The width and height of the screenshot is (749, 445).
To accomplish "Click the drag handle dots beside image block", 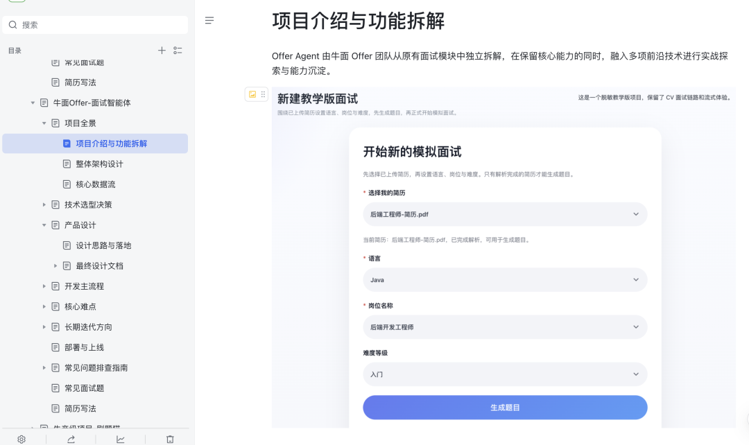I will 263,94.
